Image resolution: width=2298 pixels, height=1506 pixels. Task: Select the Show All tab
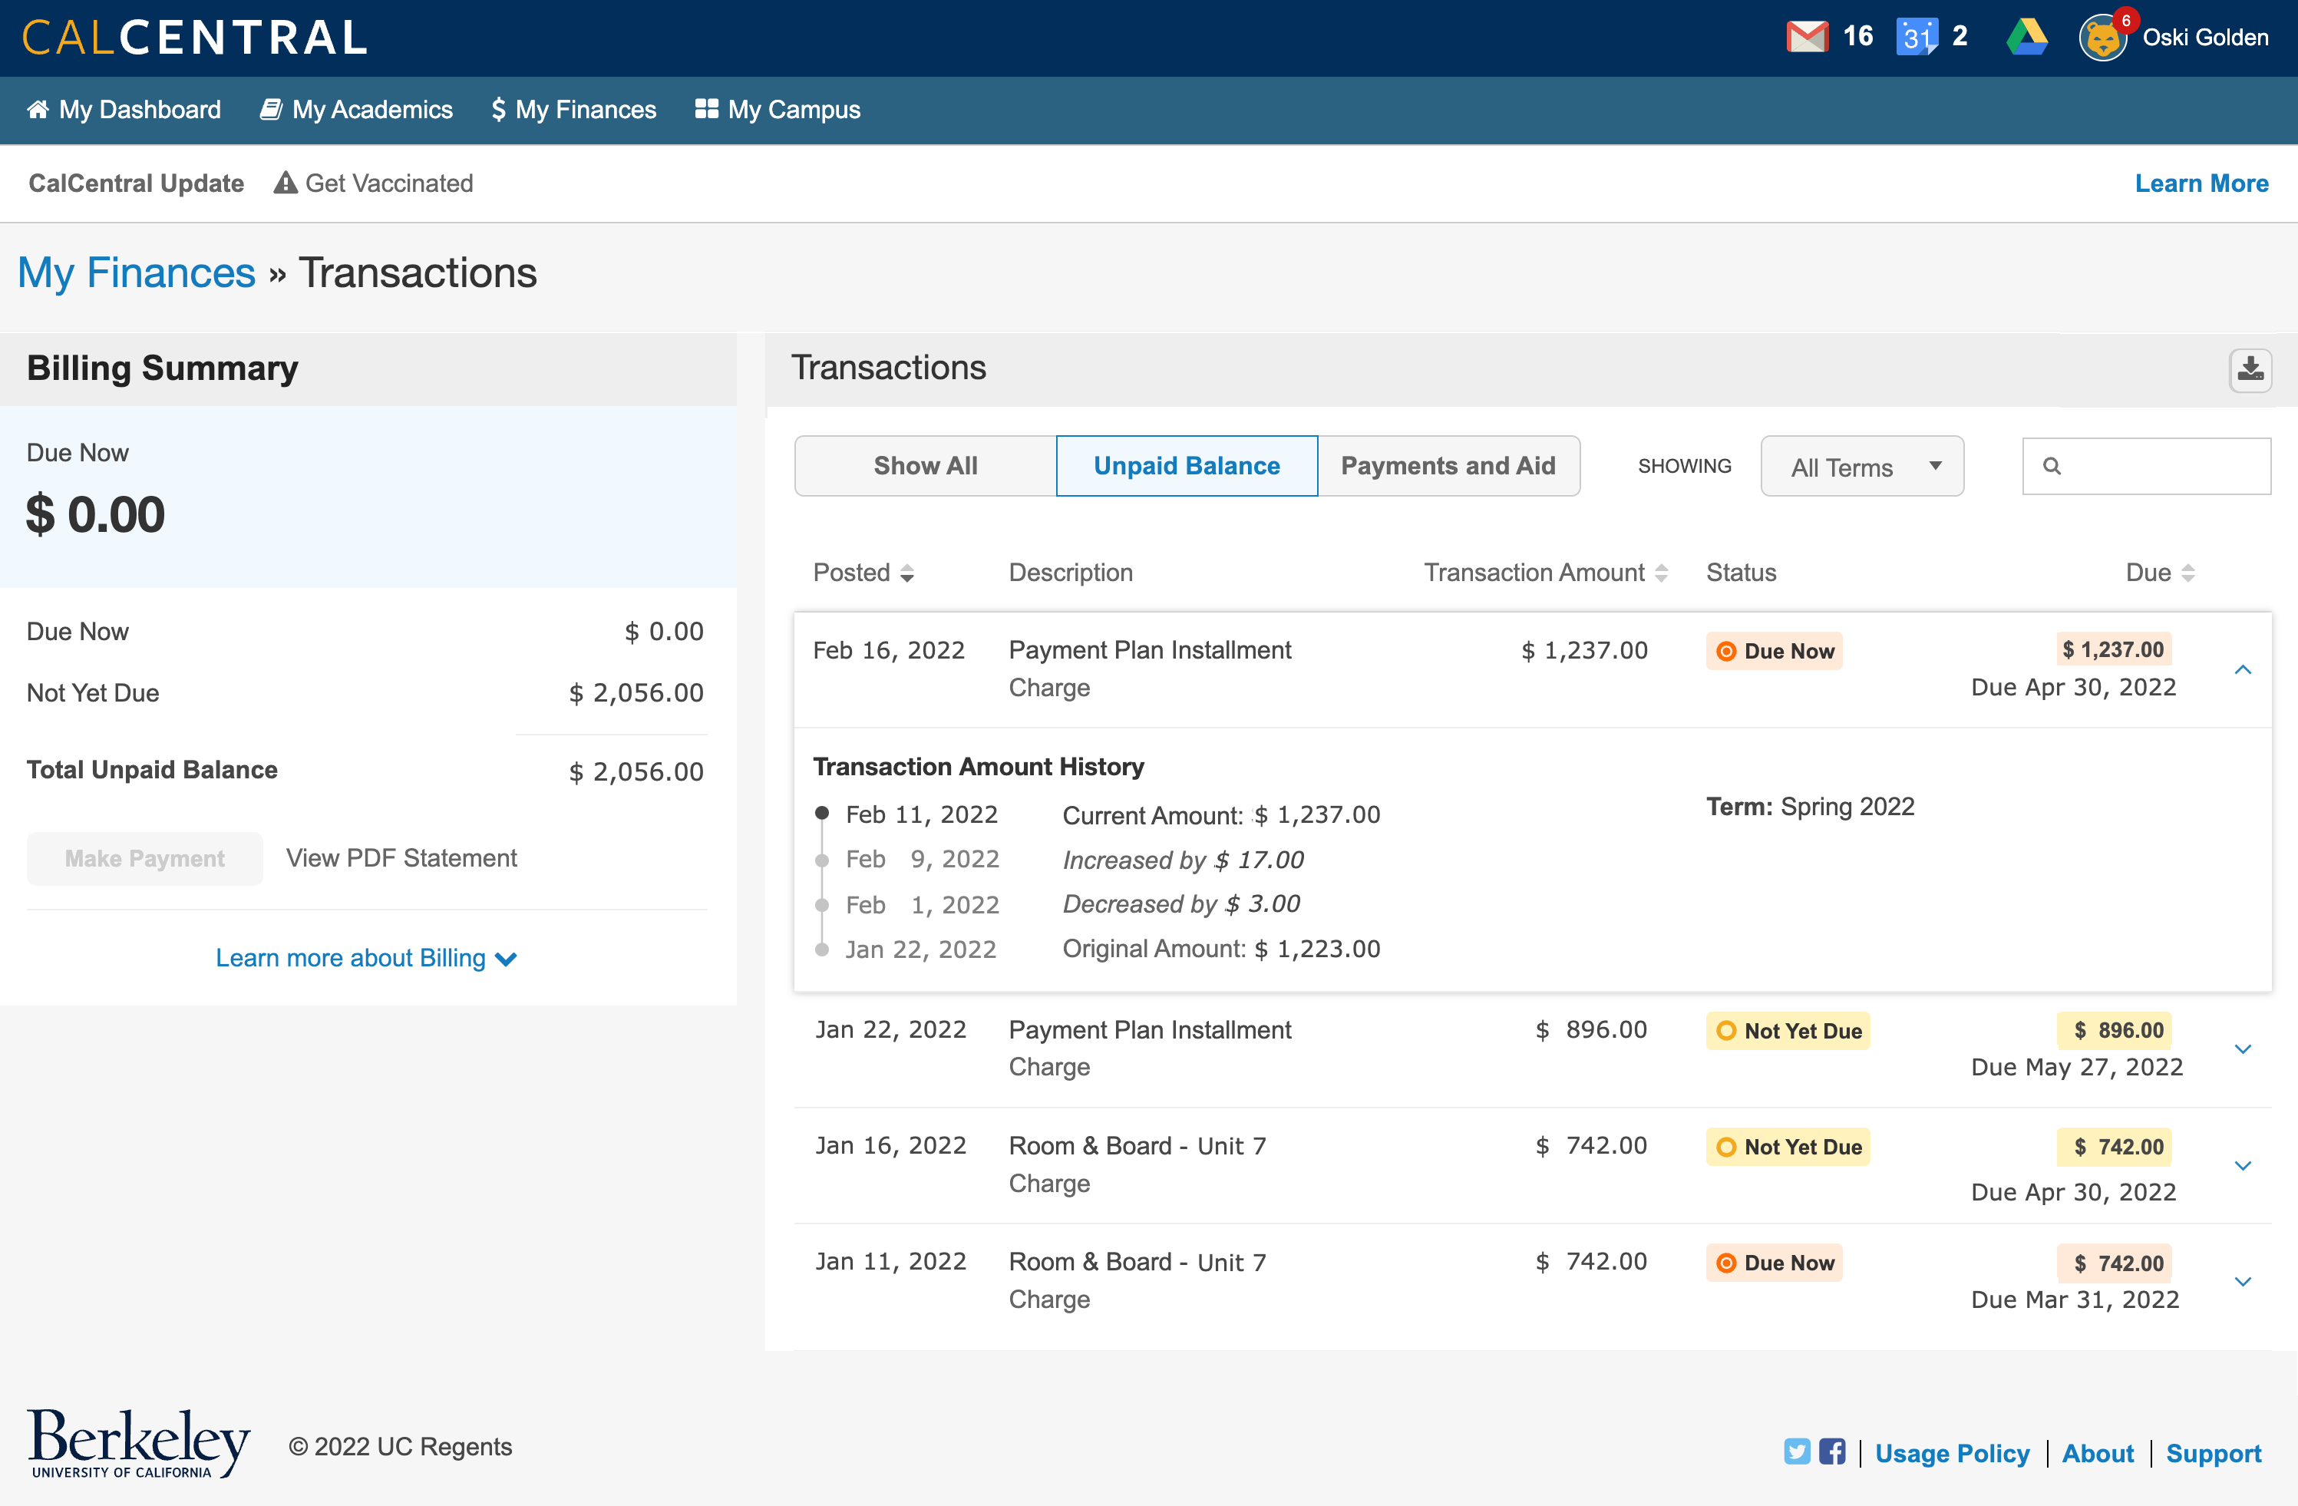[925, 466]
